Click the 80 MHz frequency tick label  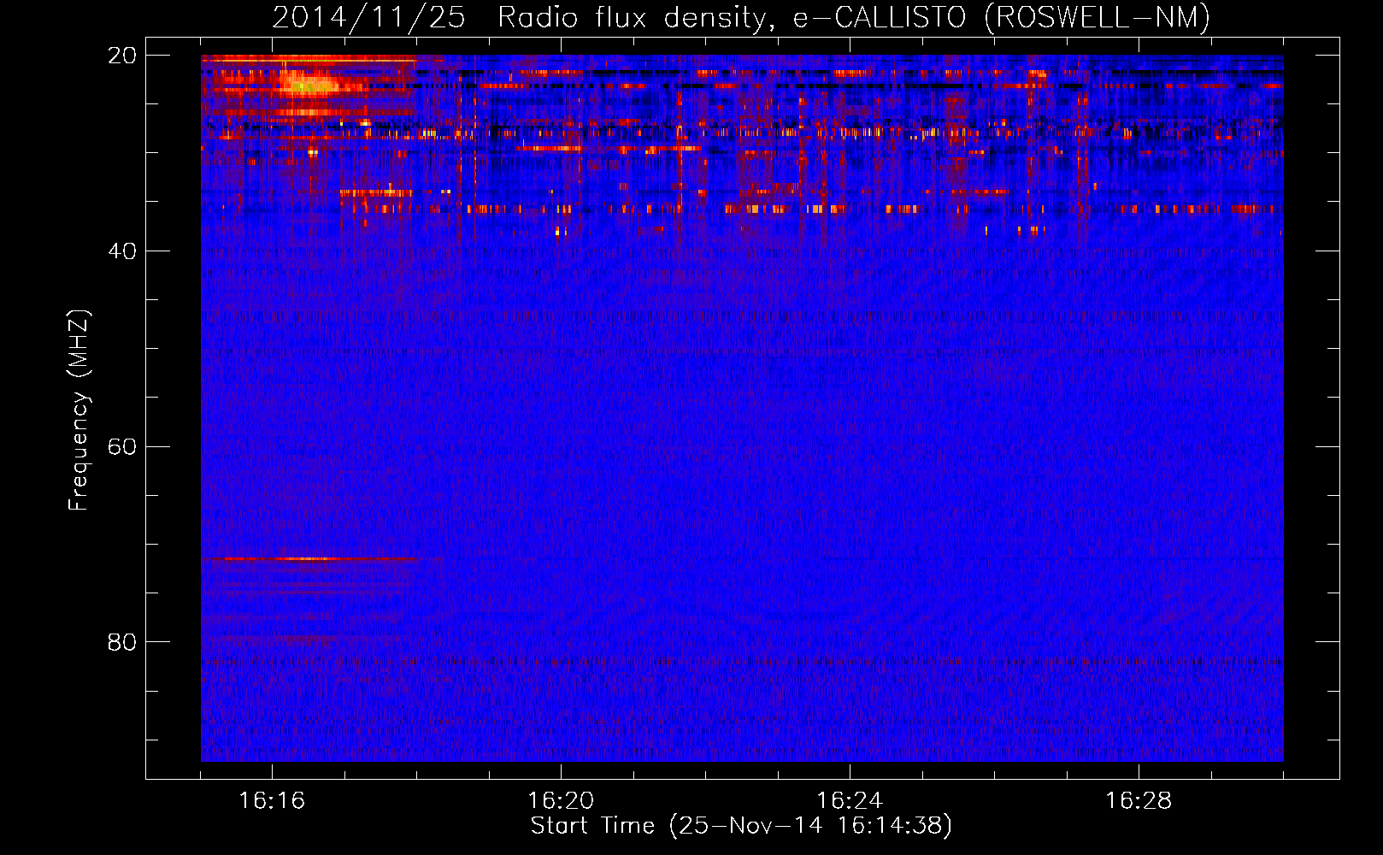point(122,642)
